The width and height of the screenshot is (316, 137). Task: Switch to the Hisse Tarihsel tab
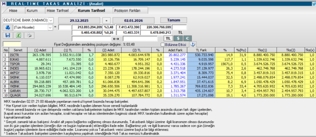[x=57, y=11]
